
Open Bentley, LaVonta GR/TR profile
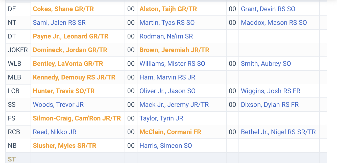[68, 64]
